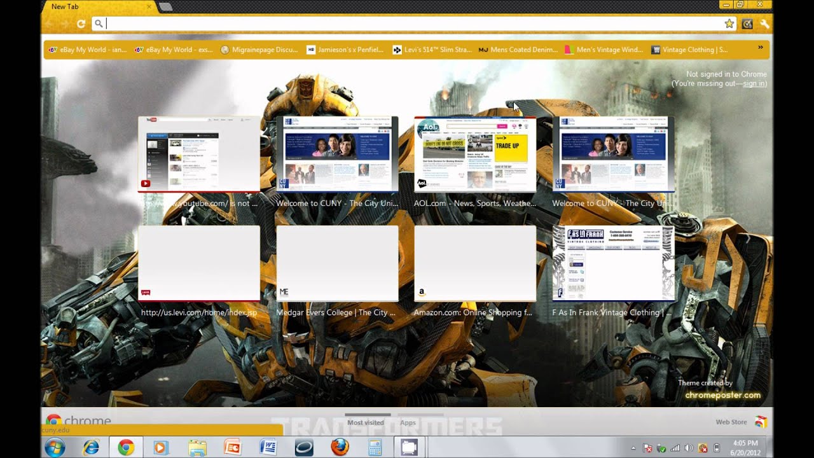Open Windows Explorer folder icon
Image resolution: width=814 pixels, height=458 pixels.
click(x=197, y=448)
